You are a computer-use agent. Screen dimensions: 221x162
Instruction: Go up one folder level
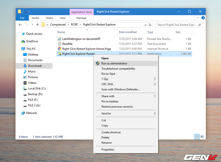[38, 25]
